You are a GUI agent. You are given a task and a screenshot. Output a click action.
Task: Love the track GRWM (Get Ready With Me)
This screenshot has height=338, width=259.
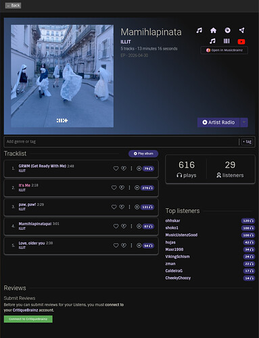click(116, 168)
